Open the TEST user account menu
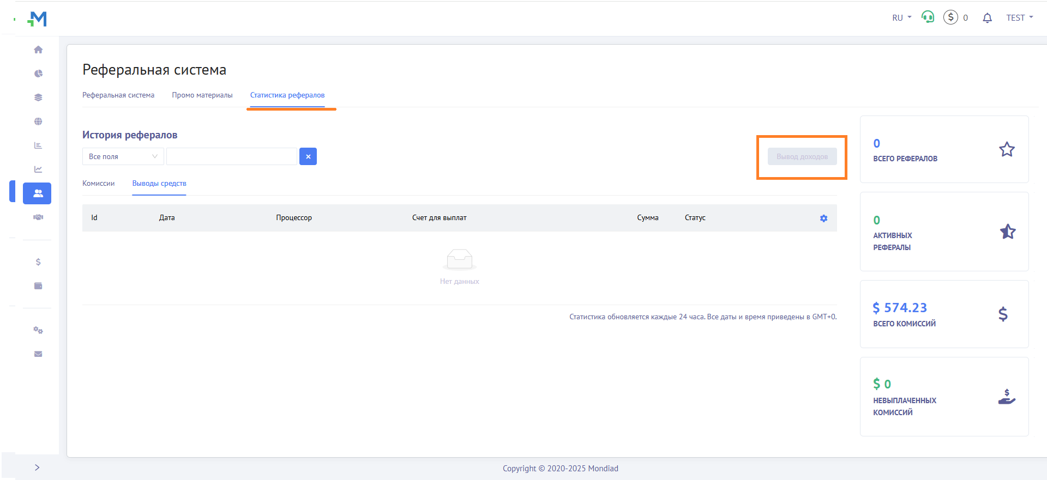1047x480 pixels. pyautogui.click(x=1019, y=18)
